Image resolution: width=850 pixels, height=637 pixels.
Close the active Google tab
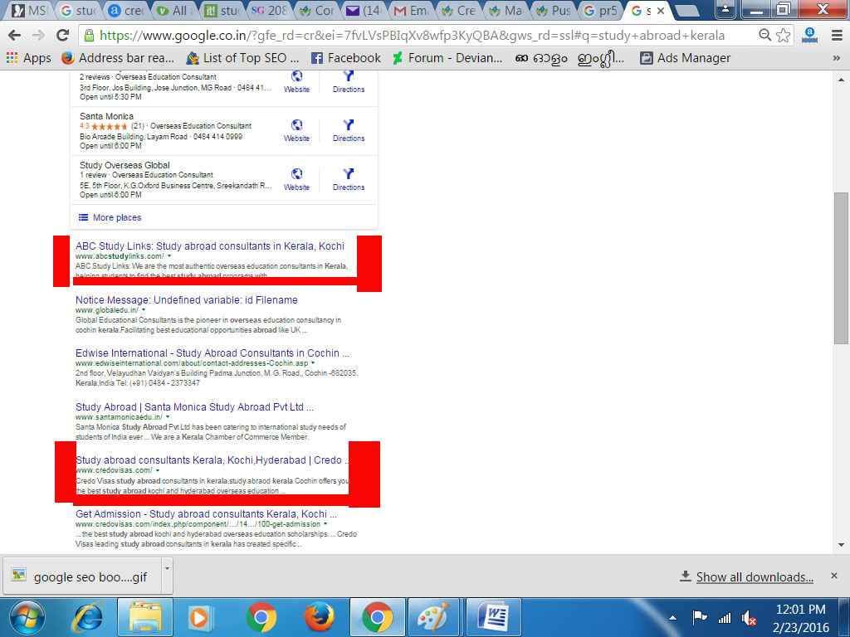pos(661,10)
